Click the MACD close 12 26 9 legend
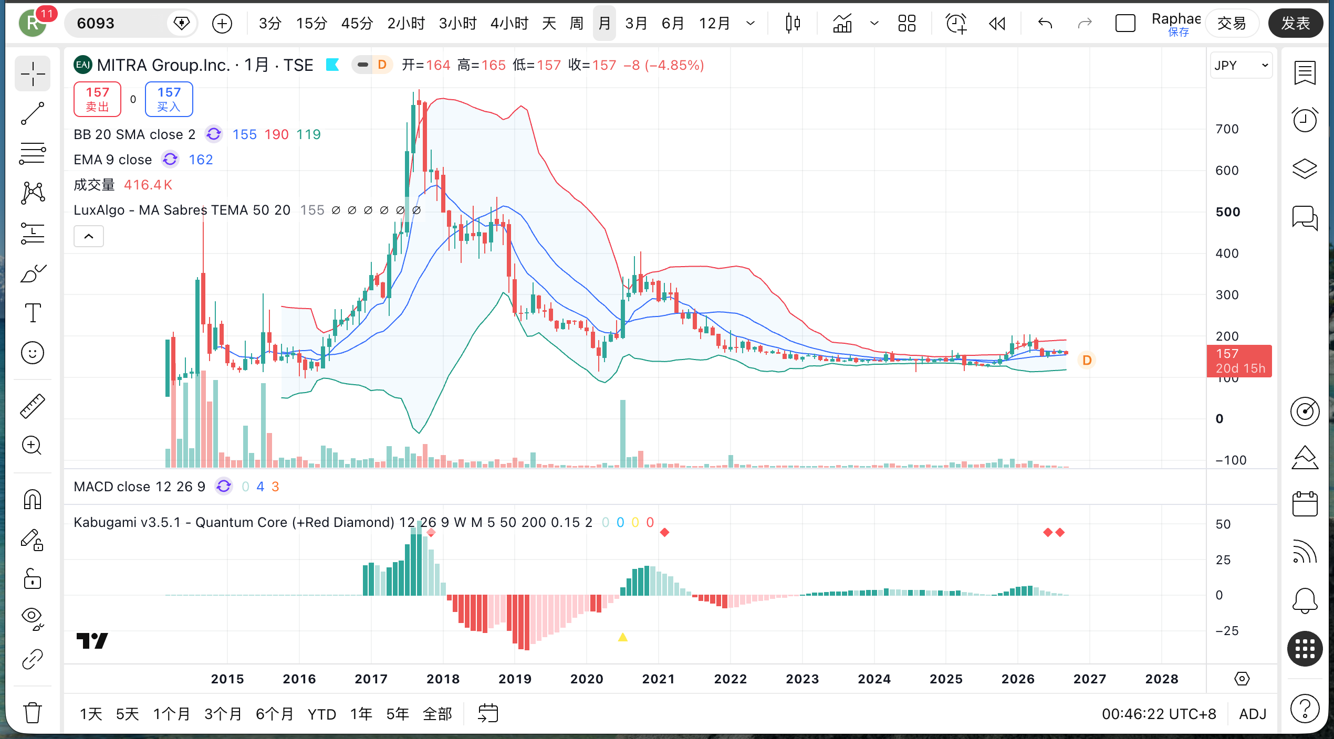The height and width of the screenshot is (739, 1334). (x=139, y=487)
